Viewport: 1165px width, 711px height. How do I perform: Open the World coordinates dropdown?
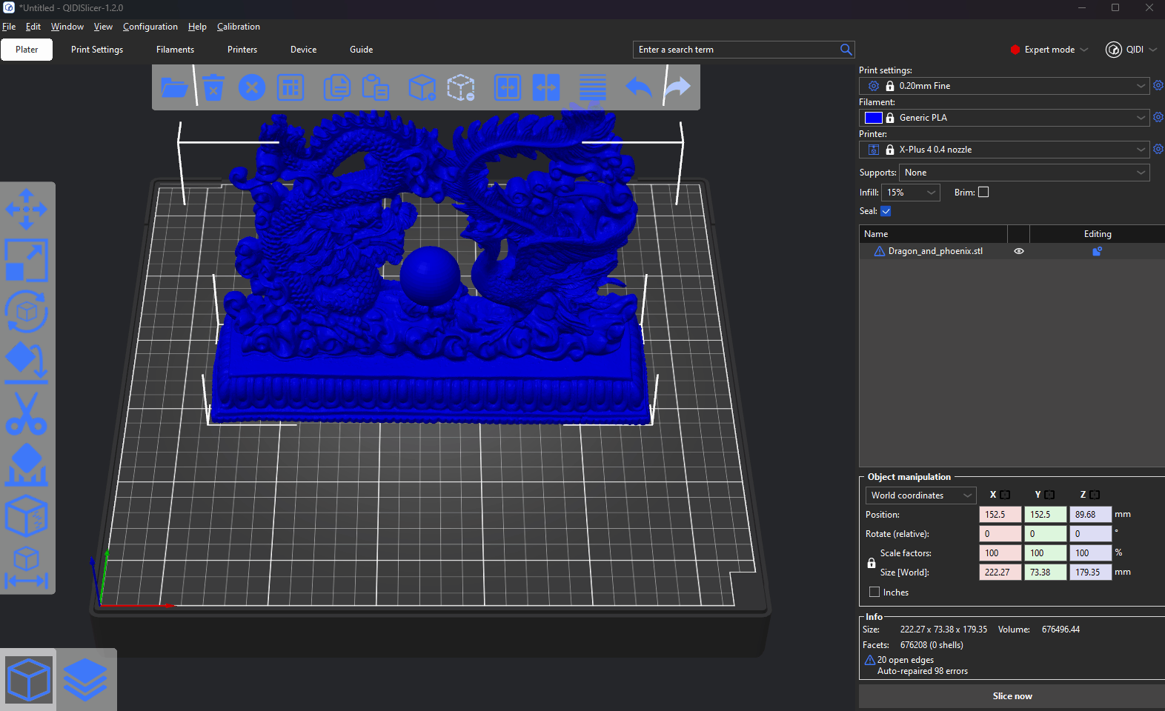click(x=920, y=495)
